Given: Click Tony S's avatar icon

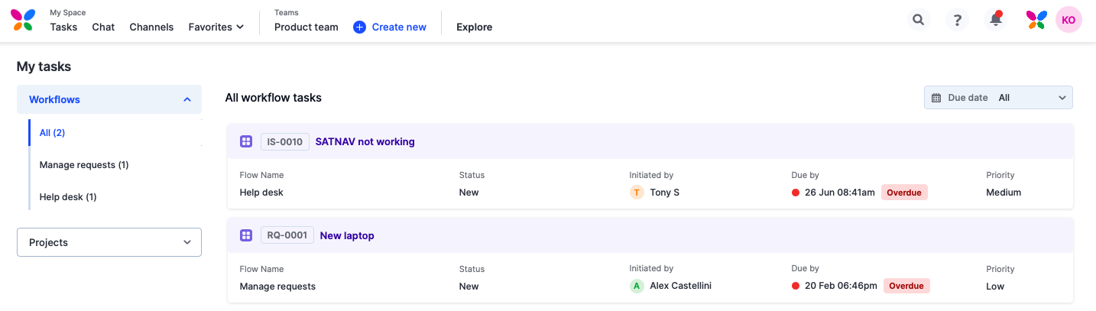Looking at the screenshot, I should click(x=637, y=193).
